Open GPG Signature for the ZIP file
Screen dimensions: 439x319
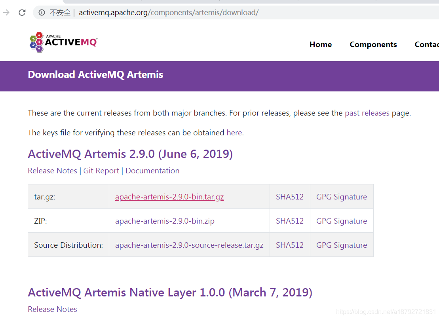(x=342, y=221)
